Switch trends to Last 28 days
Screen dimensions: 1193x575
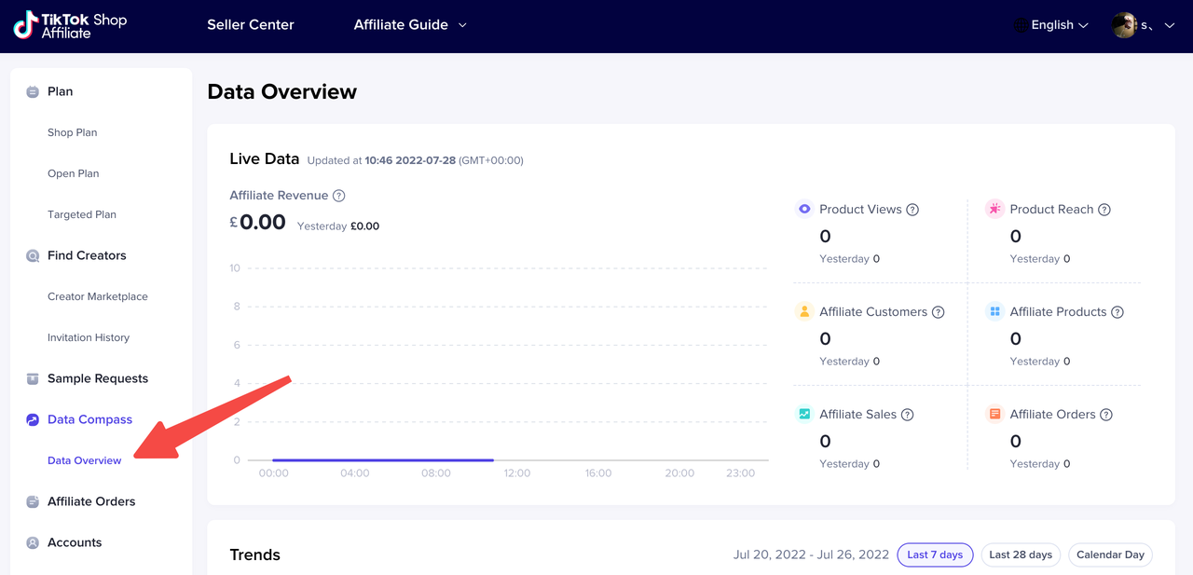(1021, 554)
